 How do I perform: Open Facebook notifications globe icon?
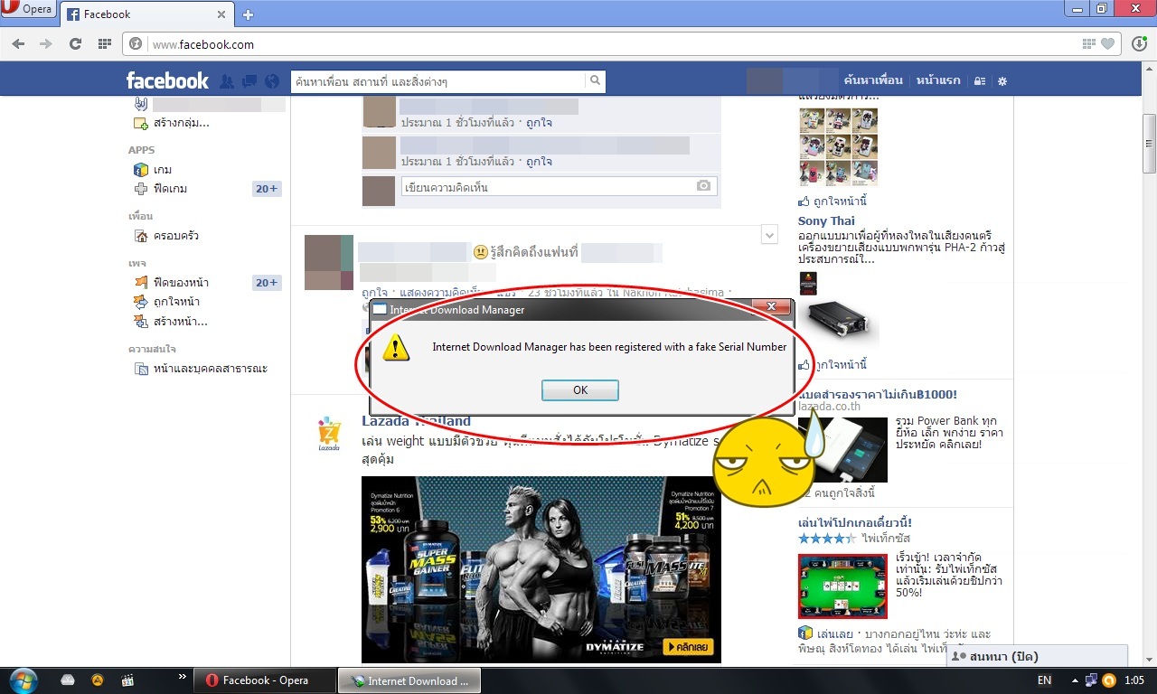coord(272,81)
